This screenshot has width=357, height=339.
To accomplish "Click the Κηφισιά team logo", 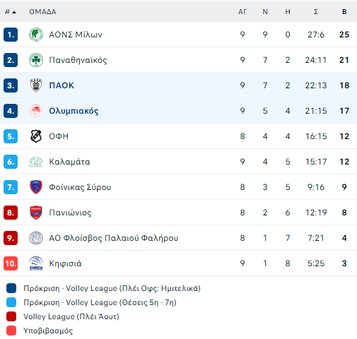I will pyautogui.click(x=36, y=263).
